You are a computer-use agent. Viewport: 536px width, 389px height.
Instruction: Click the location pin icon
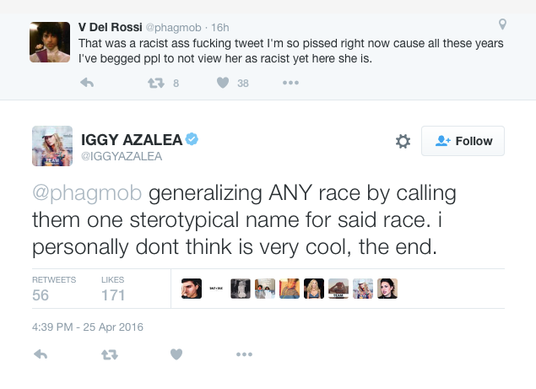(503, 24)
